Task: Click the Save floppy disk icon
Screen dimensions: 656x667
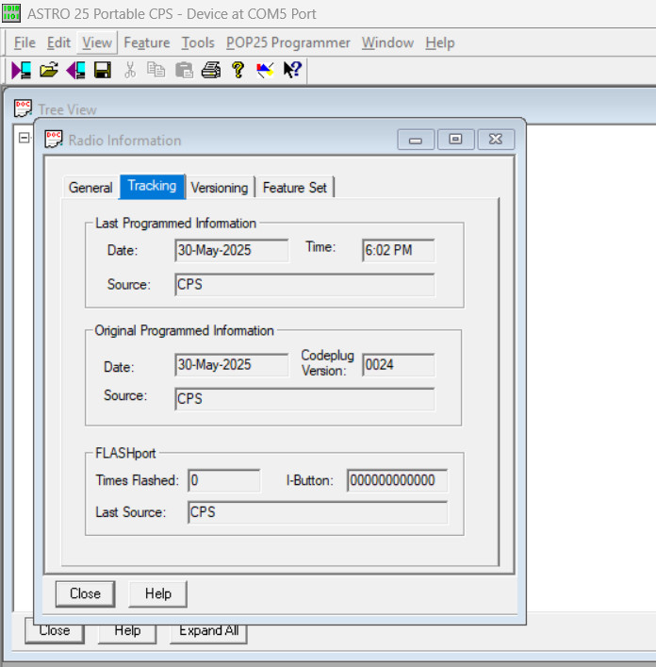Action: 103,70
